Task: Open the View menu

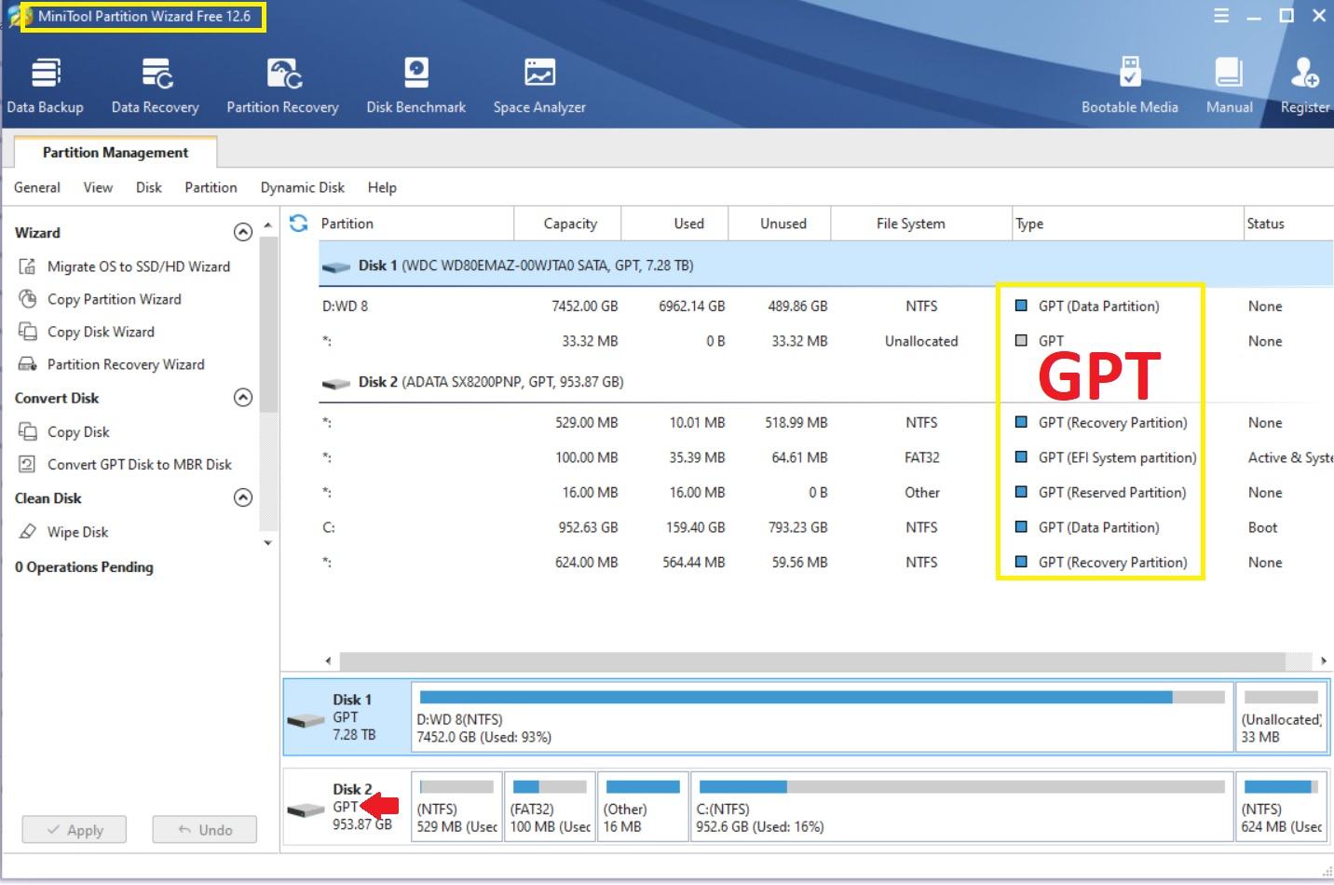Action: [x=98, y=187]
